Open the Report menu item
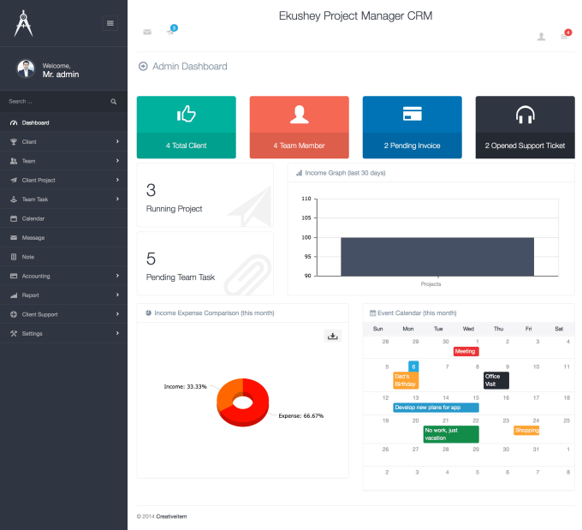582x530 pixels. pos(63,295)
